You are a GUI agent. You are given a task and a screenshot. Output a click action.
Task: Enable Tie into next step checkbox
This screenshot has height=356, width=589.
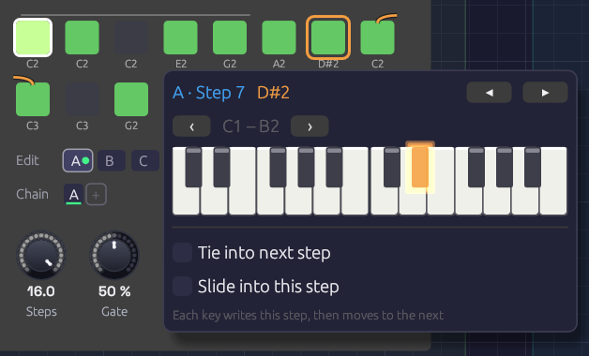point(183,252)
